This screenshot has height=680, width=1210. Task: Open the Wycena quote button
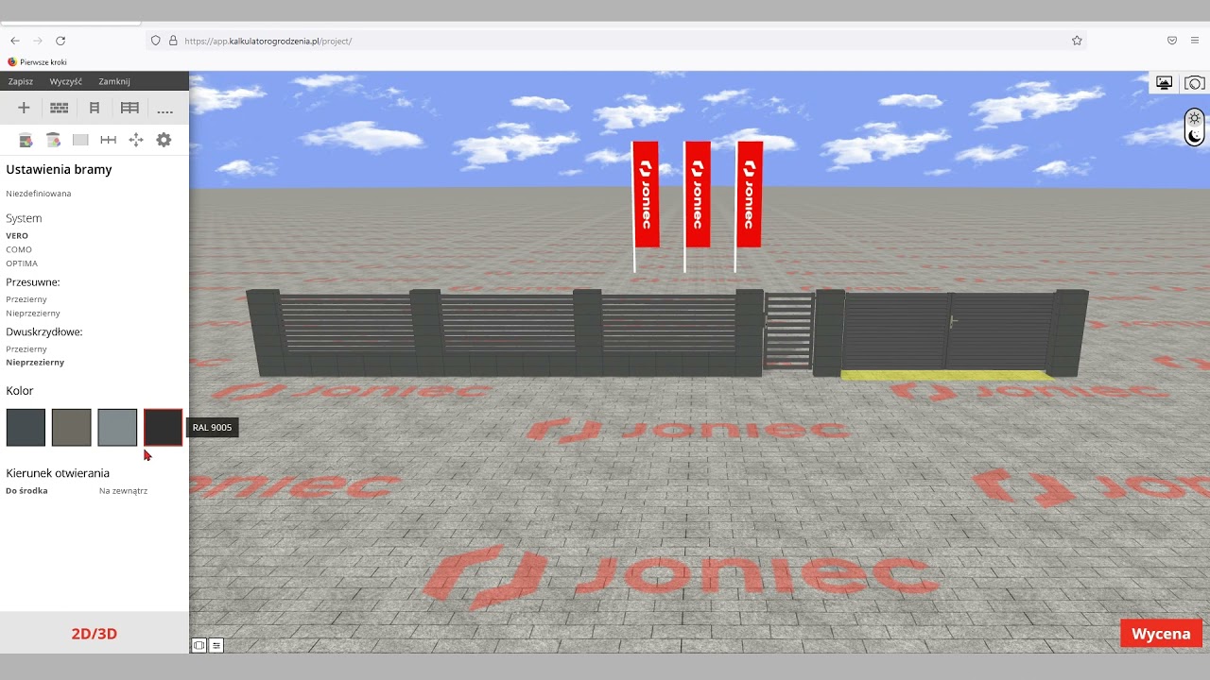(x=1161, y=634)
